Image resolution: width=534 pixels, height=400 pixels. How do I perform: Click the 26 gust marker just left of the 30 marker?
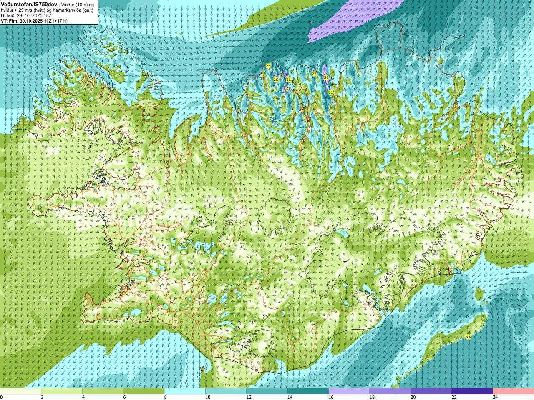pos(314,74)
